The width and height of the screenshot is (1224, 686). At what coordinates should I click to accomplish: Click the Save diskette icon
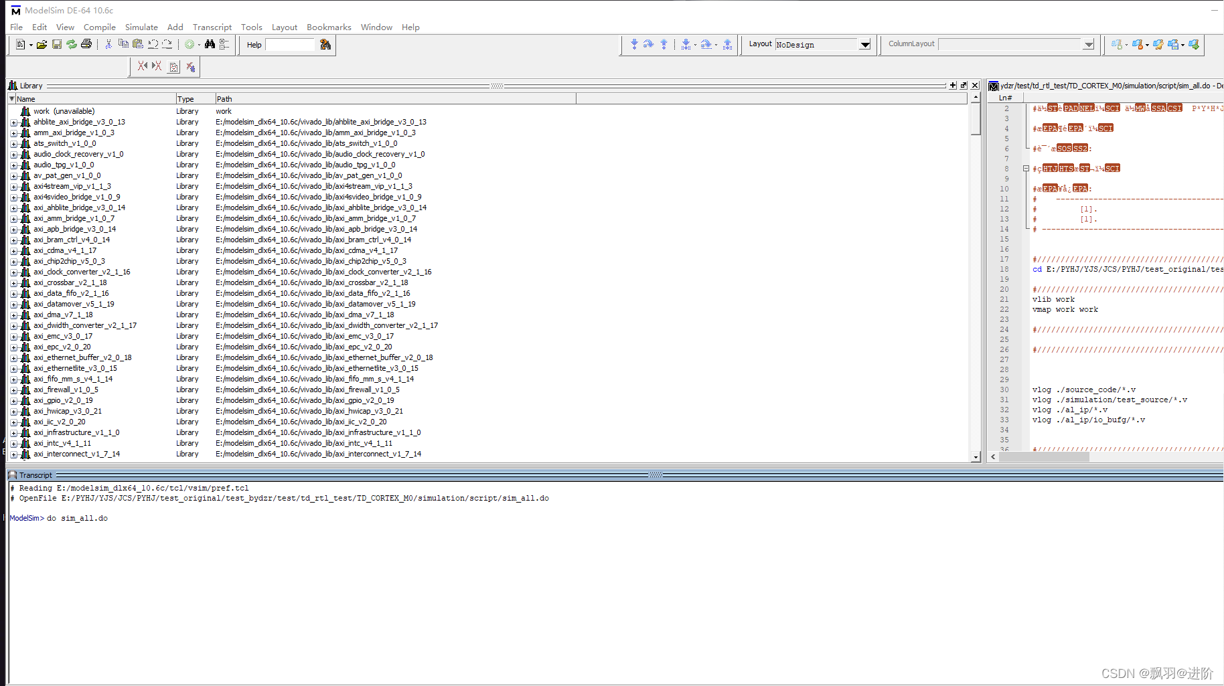[57, 44]
